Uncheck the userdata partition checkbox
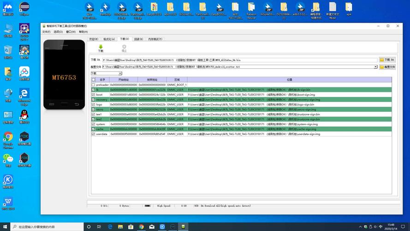410x231 pixels. point(93,134)
